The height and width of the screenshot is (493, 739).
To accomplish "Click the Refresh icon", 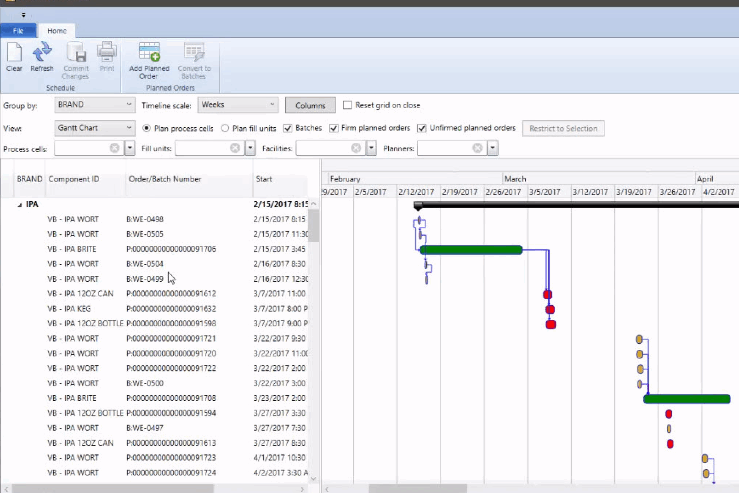I will tap(42, 57).
